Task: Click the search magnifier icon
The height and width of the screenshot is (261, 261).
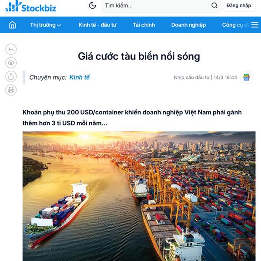Action: (x=214, y=6)
